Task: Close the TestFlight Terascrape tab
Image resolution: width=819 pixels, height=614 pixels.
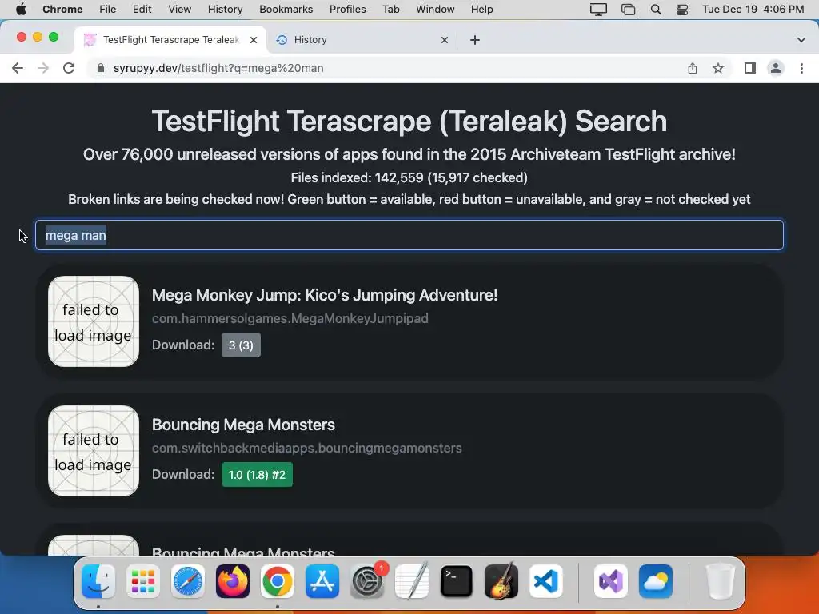Action: point(254,40)
